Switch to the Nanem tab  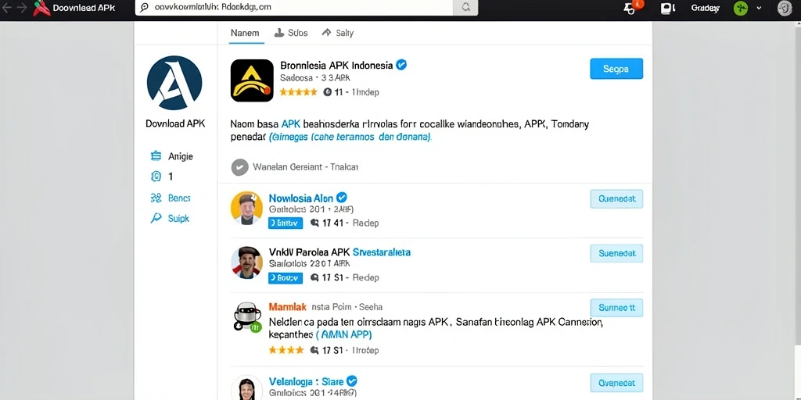[245, 33]
